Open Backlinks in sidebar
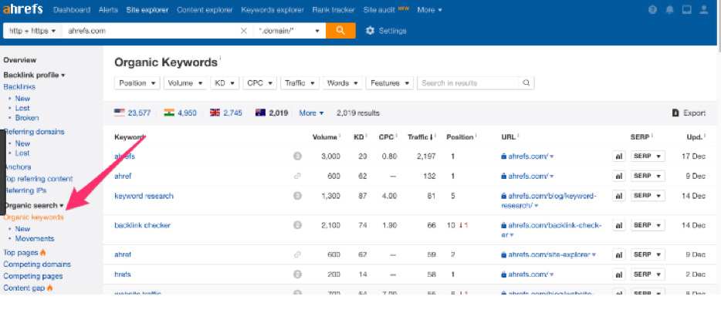Image resolution: width=721 pixels, height=313 pixels. pyautogui.click(x=19, y=87)
